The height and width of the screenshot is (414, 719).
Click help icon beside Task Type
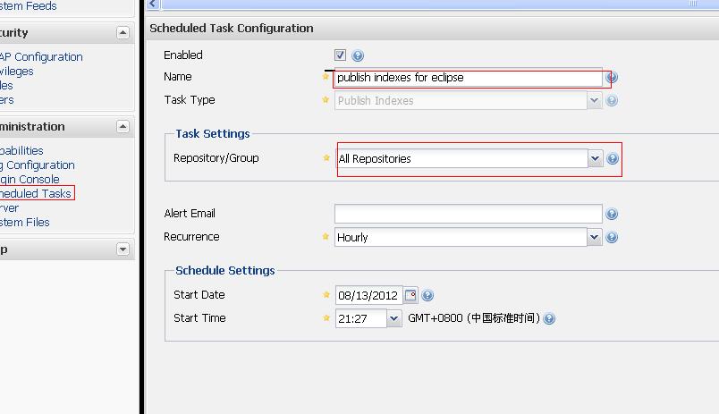(612, 100)
